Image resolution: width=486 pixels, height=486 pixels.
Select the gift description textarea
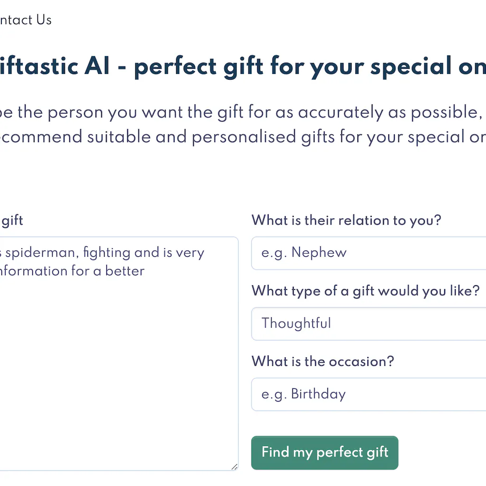[x=119, y=351]
